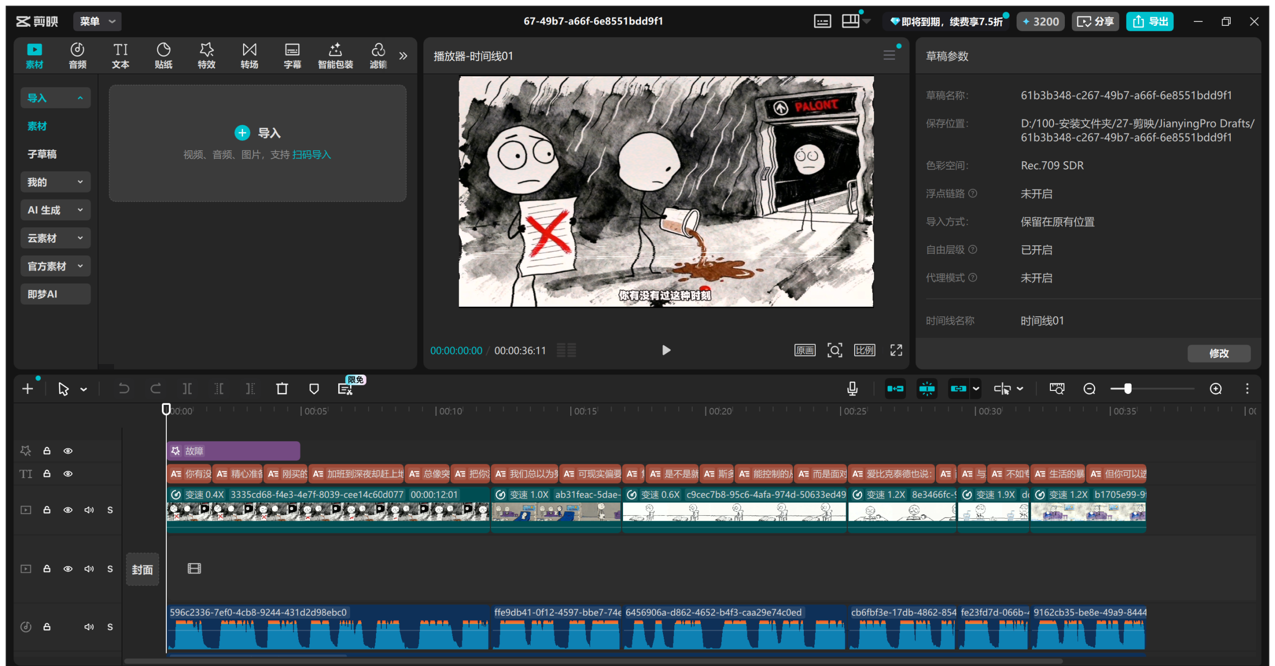The height and width of the screenshot is (666, 1275).
Task: Open the 音频 audio tab
Action: click(77, 55)
